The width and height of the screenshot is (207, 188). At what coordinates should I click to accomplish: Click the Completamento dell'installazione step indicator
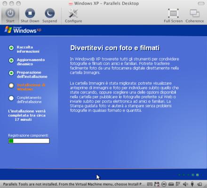click(x=11, y=98)
